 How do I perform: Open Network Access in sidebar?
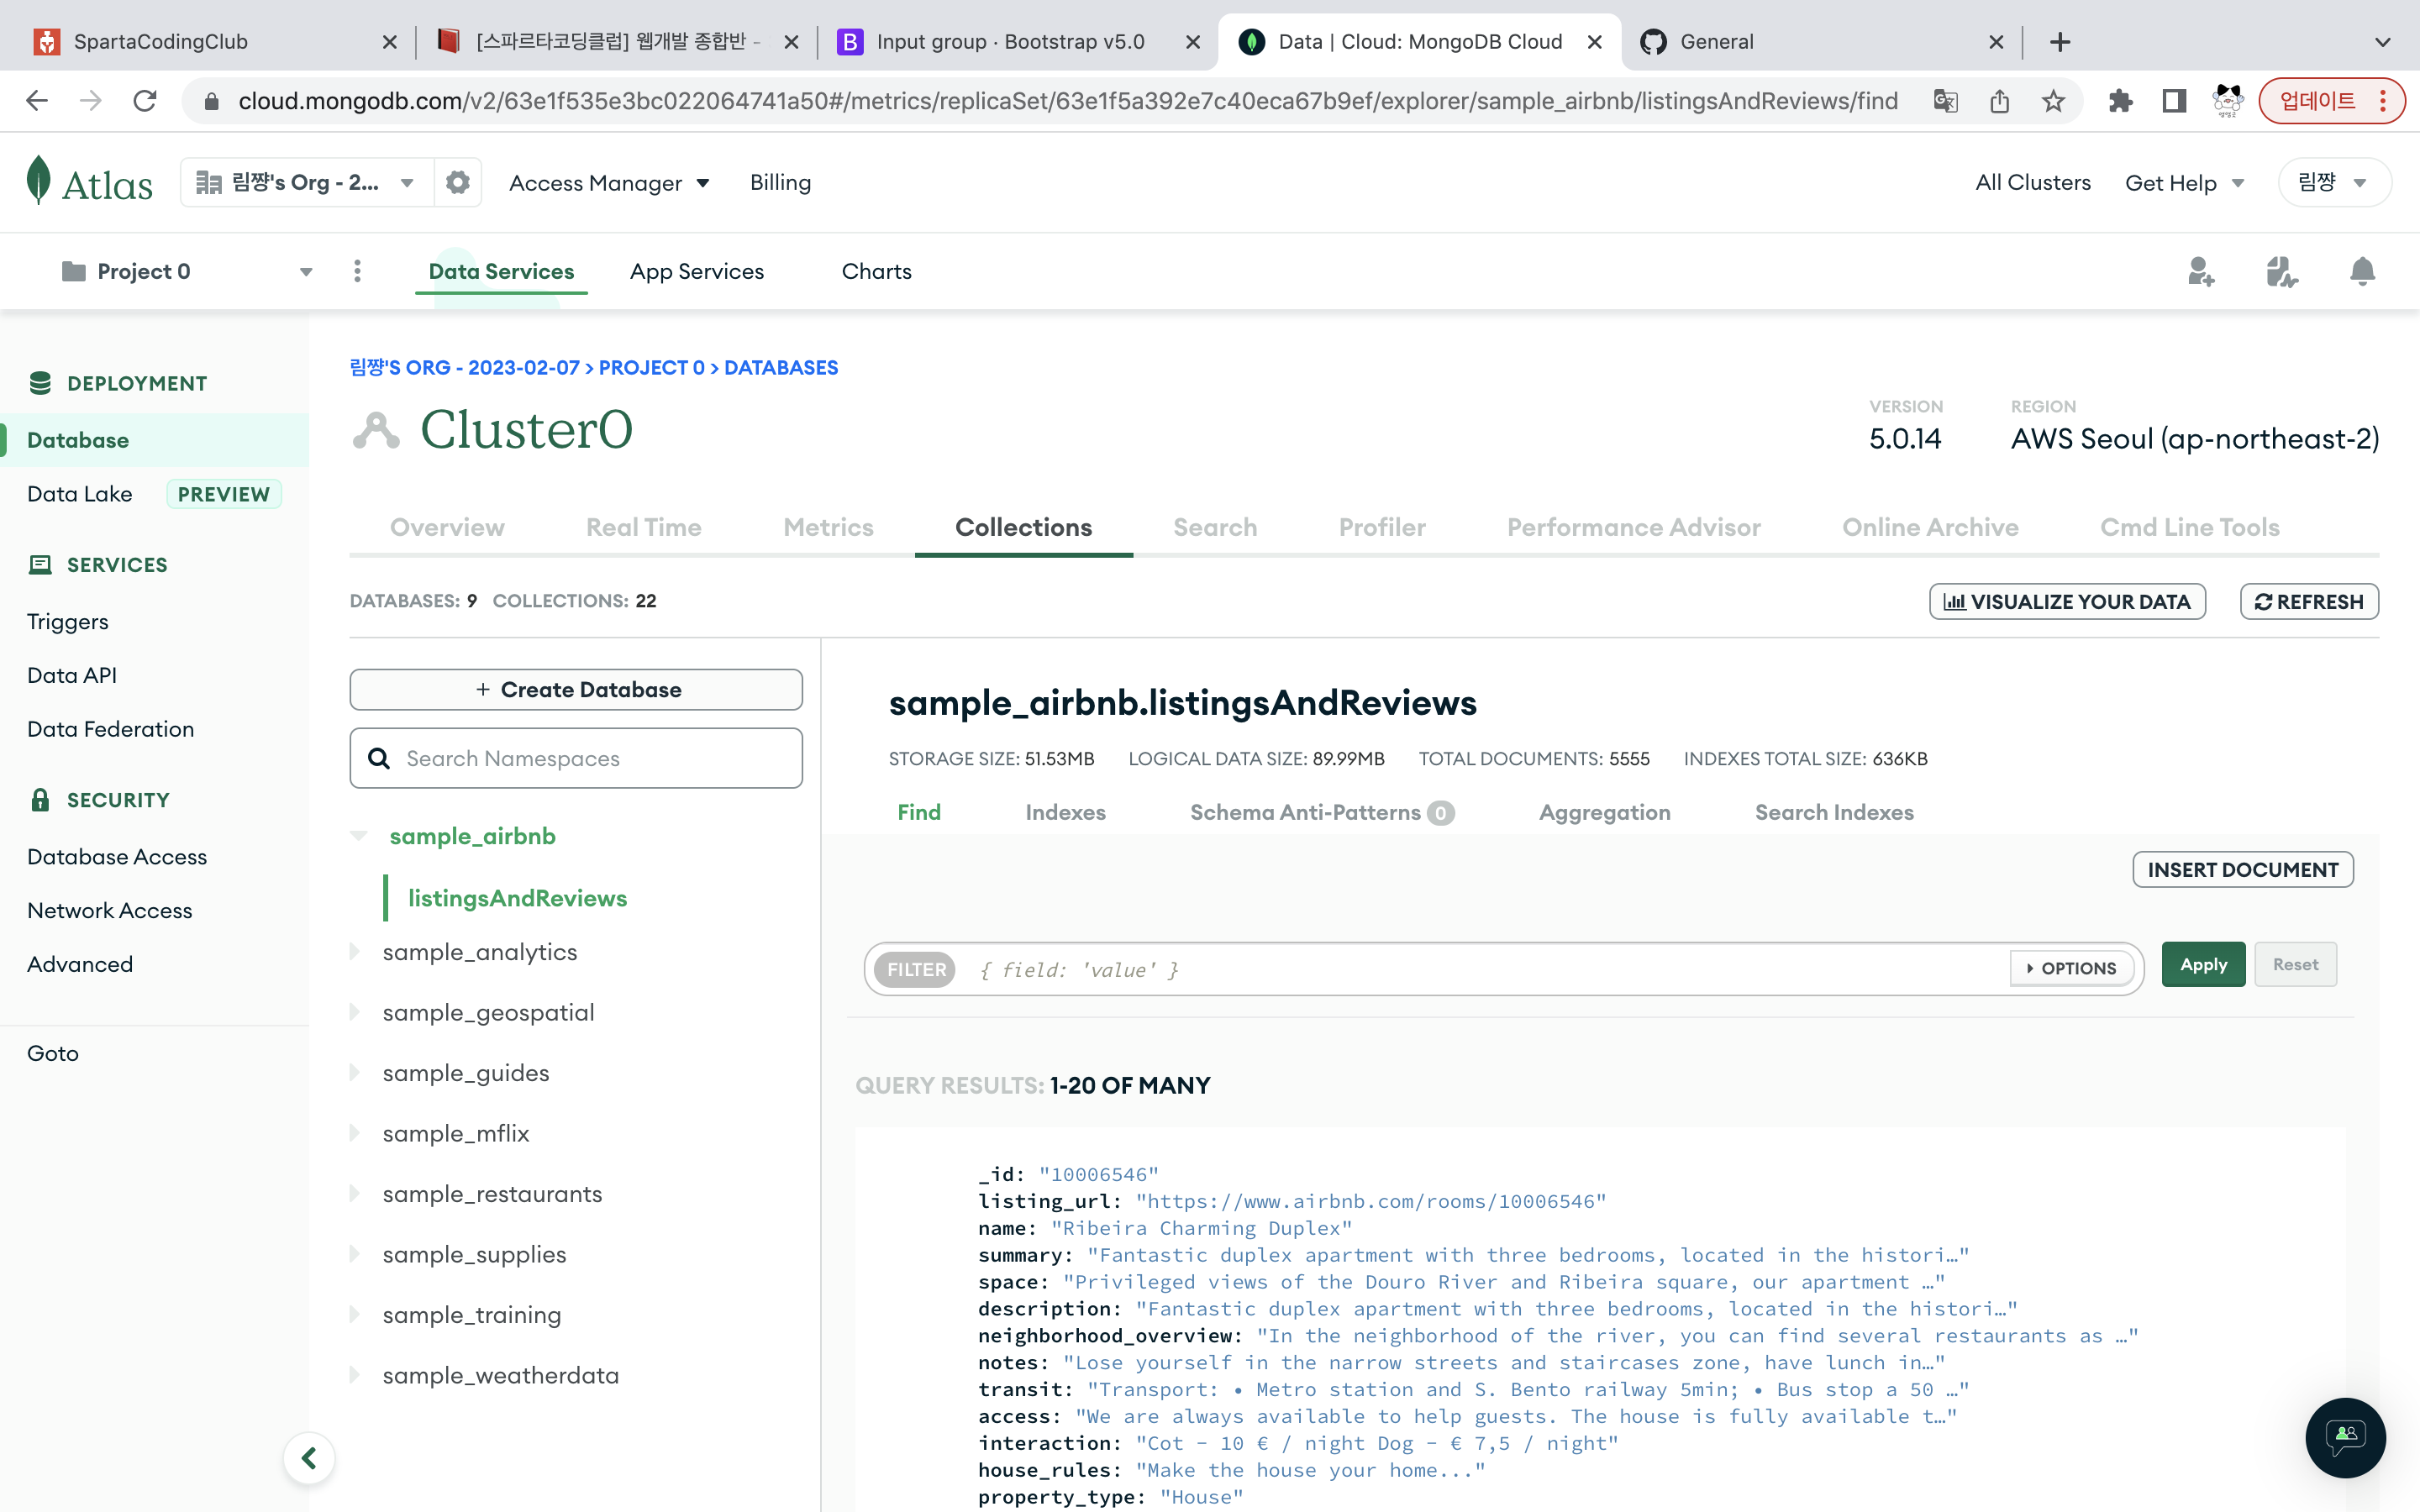pyautogui.click(x=110, y=911)
